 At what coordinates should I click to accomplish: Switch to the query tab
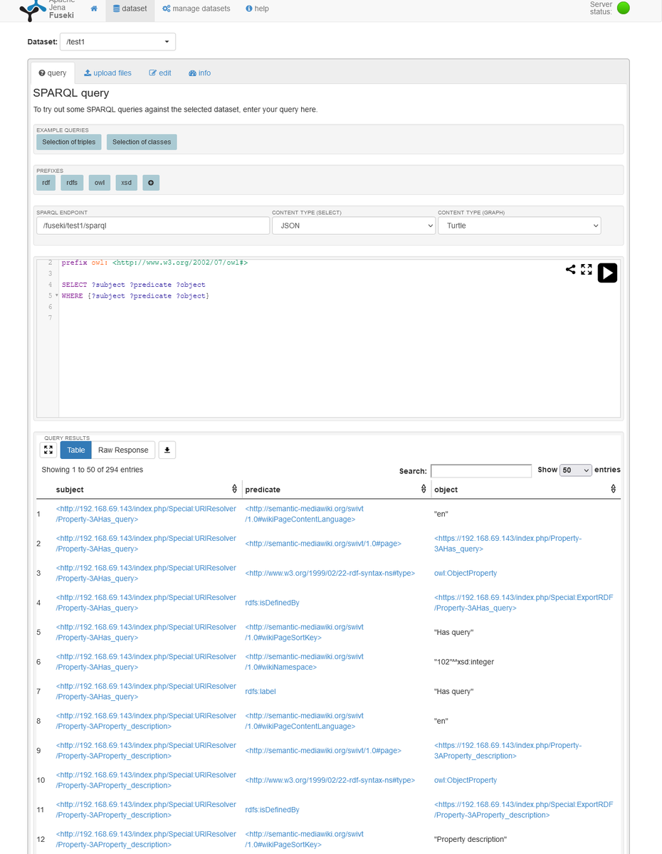pyautogui.click(x=53, y=73)
